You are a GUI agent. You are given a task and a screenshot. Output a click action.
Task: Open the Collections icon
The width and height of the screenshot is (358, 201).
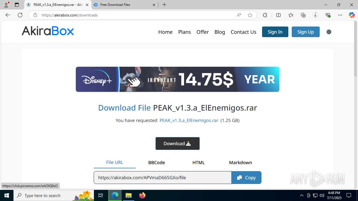click(303, 15)
